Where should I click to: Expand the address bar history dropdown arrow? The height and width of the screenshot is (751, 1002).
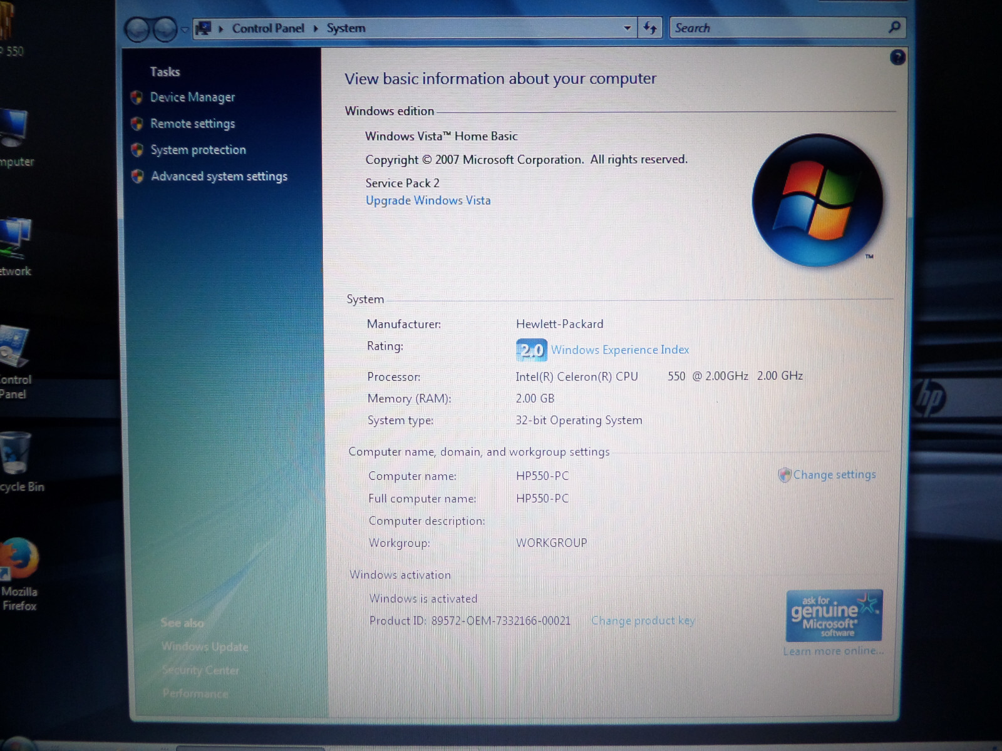coord(627,28)
